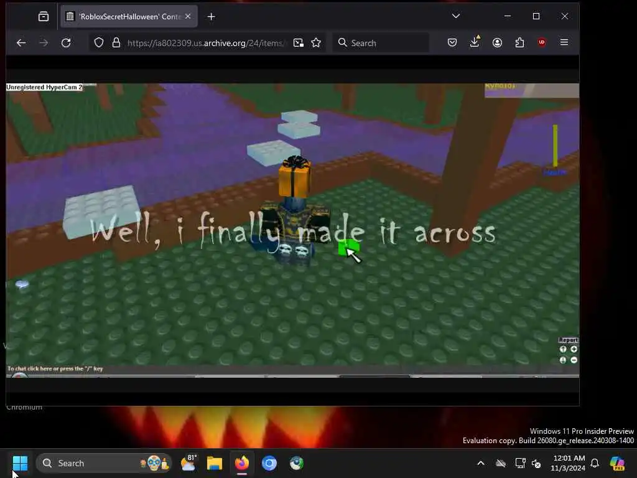637x478 pixels.
Task: Click the taskbar Search box
Action: pyautogui.click(x=104, y=463)
